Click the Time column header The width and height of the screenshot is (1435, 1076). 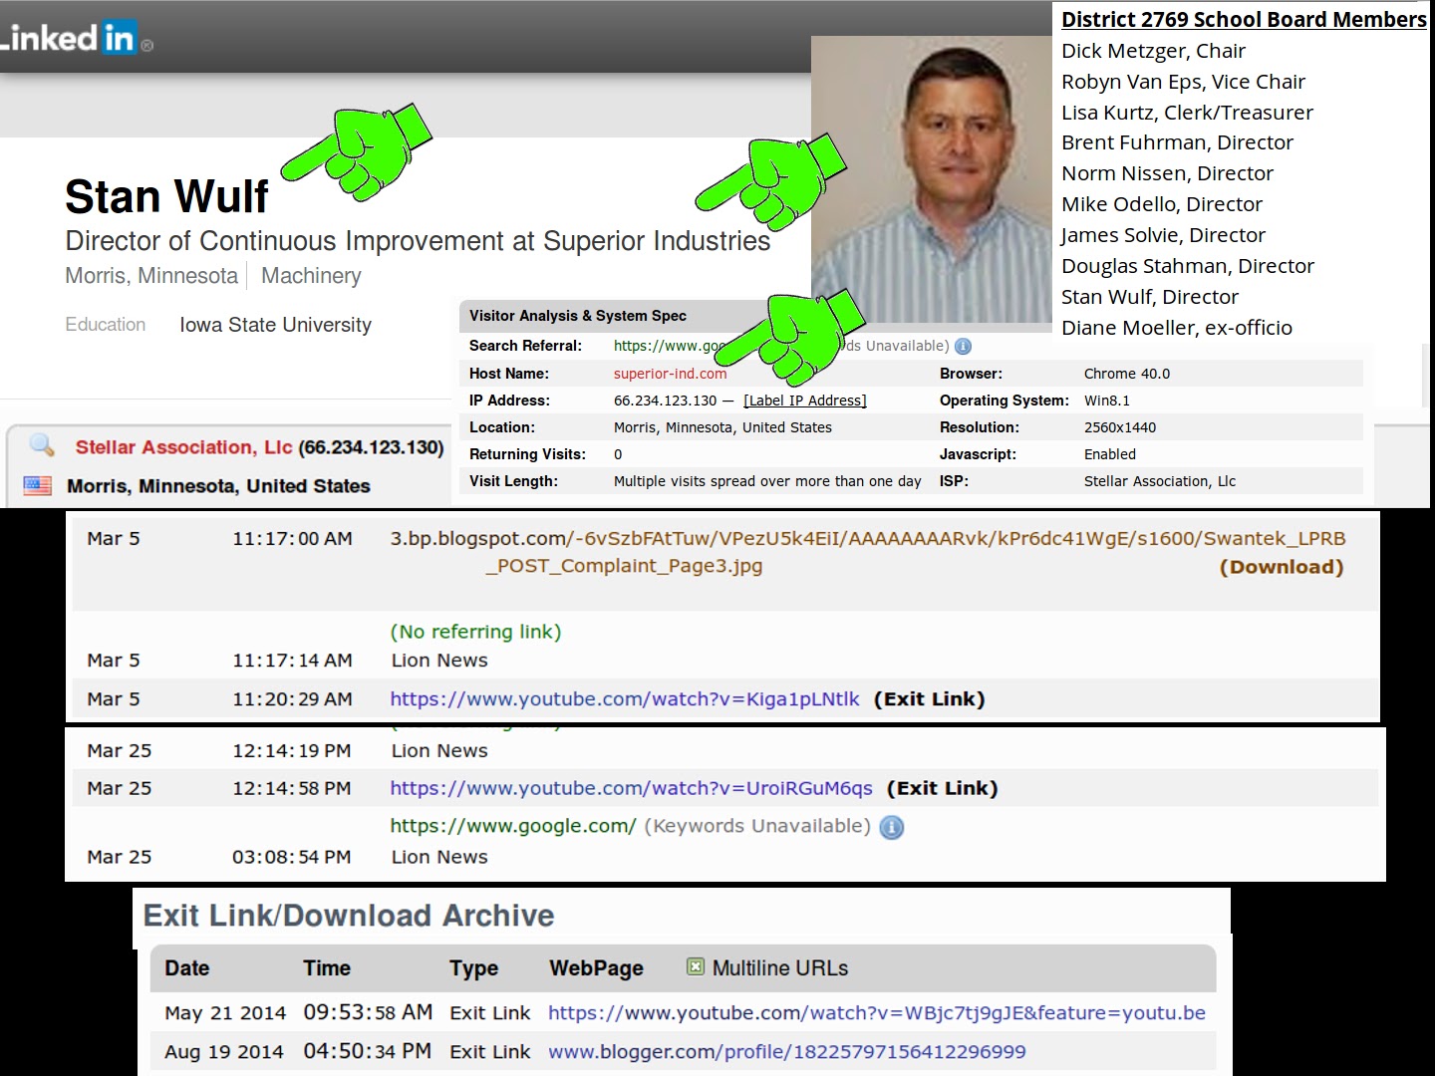click(327, 968)
